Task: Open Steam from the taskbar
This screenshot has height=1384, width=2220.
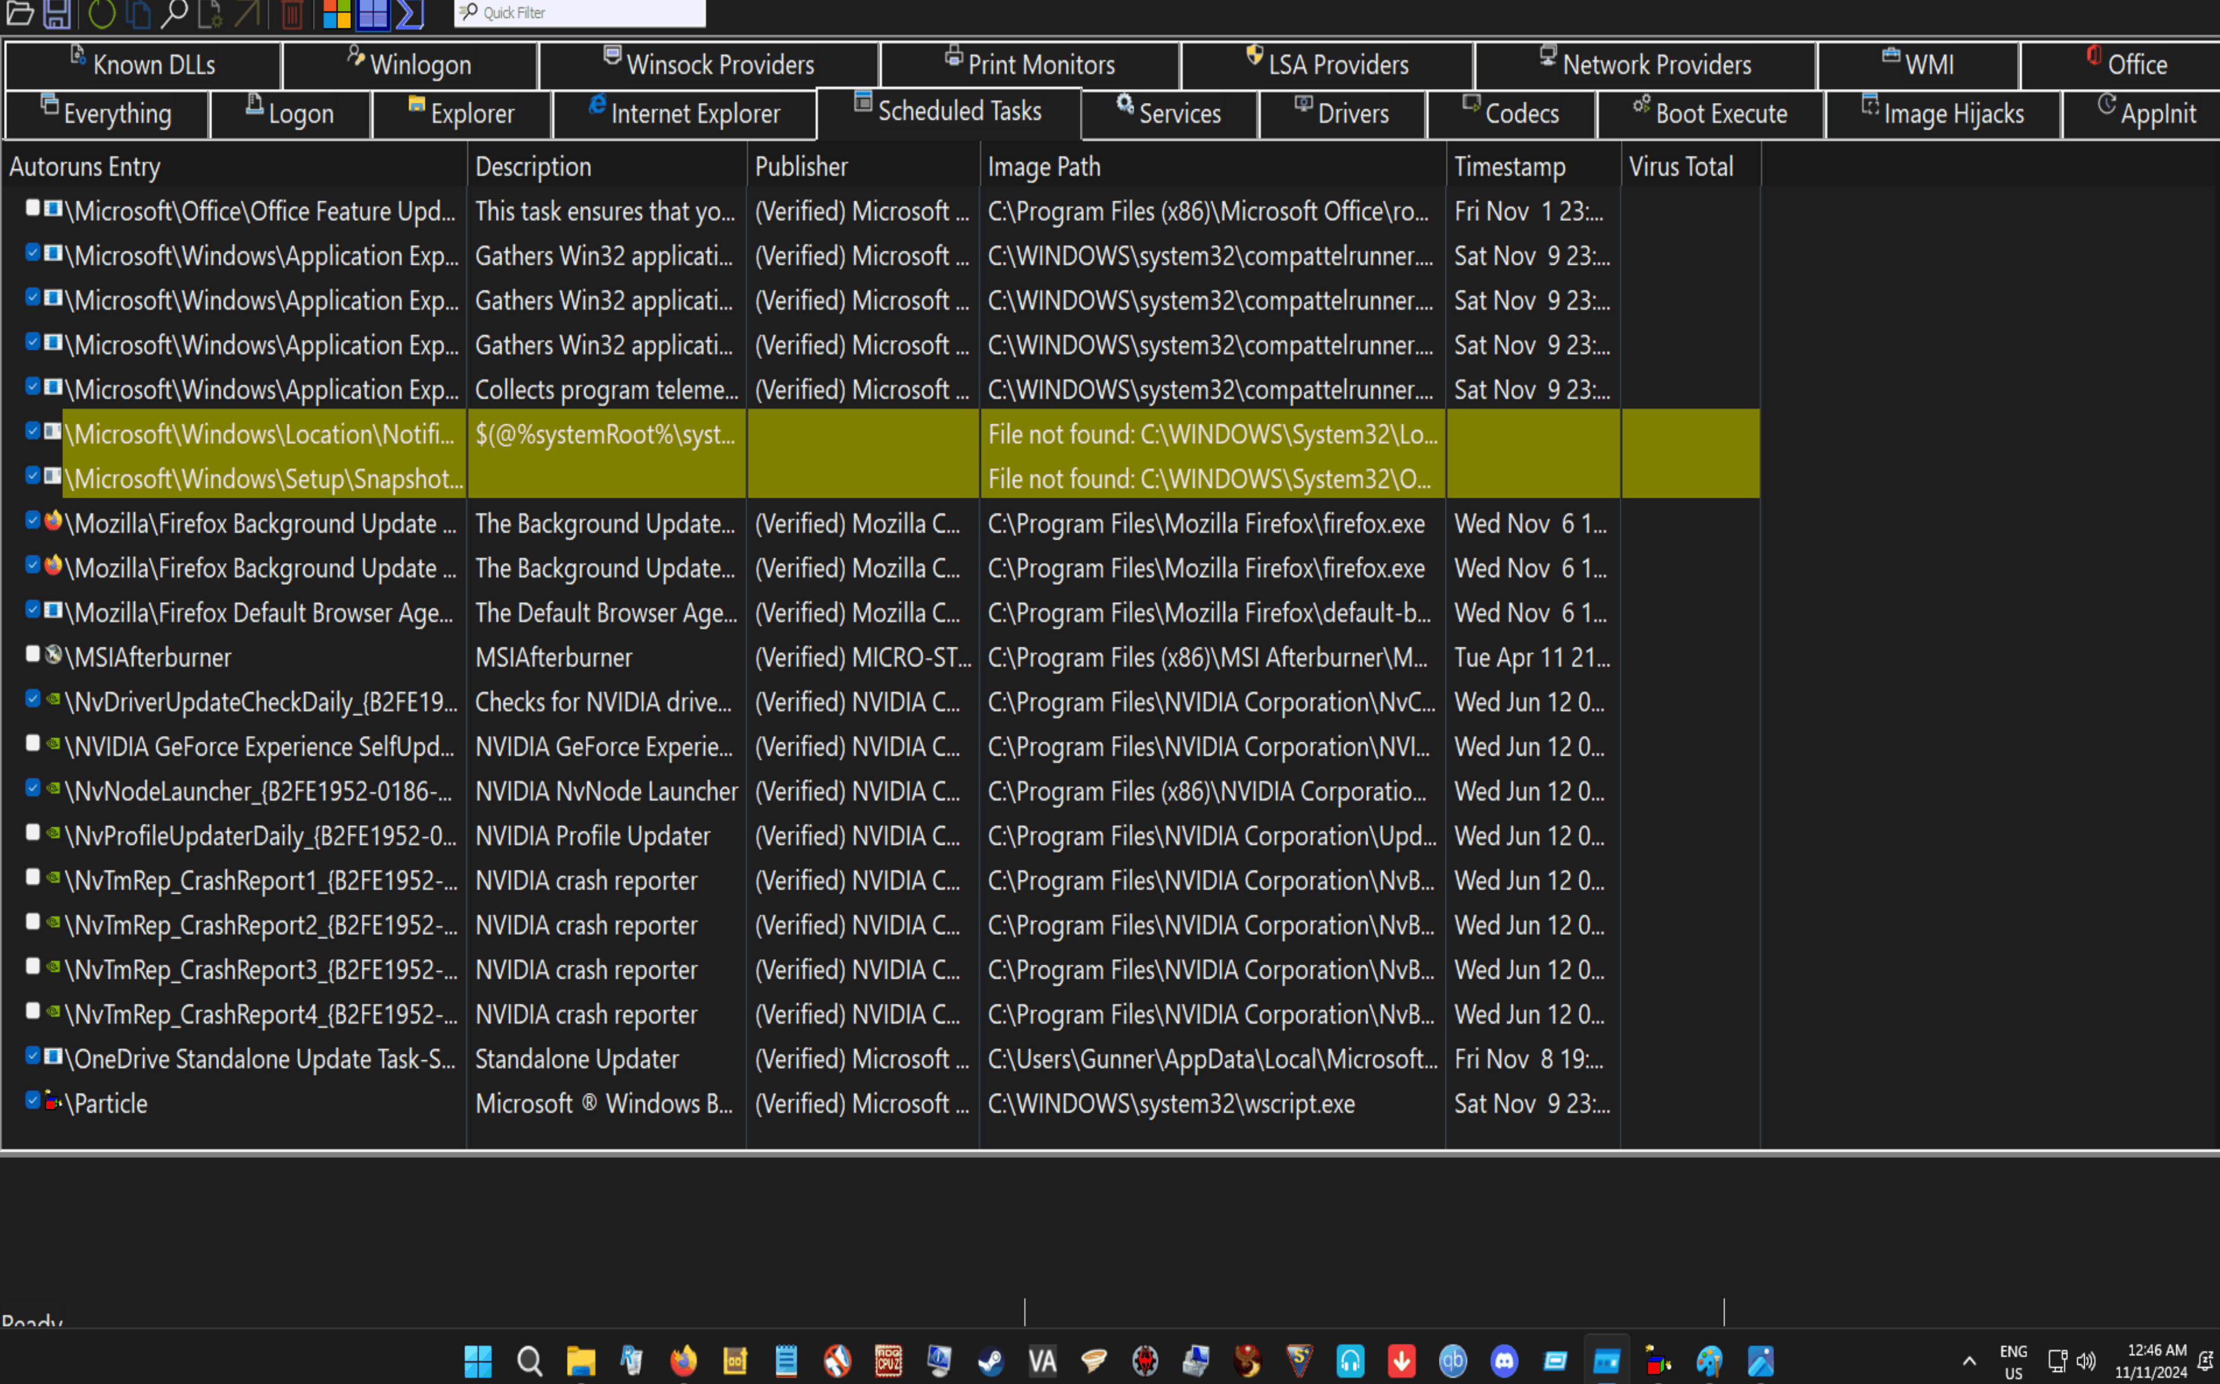Action: (991, 1360)
